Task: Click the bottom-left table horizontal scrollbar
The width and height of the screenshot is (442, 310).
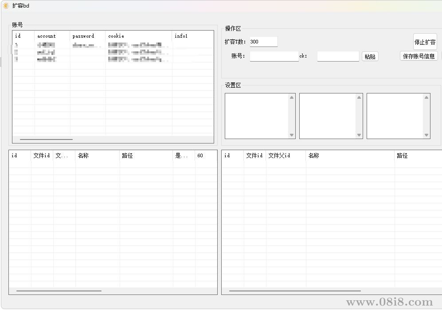Action: [59, 291]
